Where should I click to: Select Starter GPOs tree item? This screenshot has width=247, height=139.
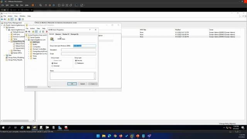17,53
